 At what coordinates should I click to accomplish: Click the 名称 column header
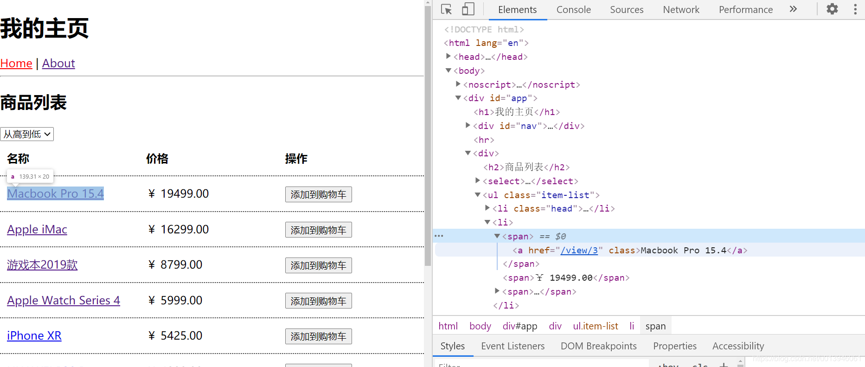click(x=18, y=159)
